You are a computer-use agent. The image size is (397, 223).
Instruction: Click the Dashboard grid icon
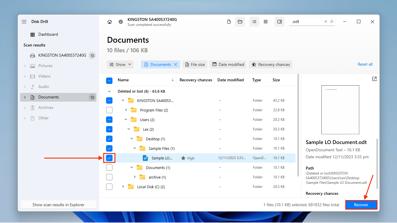[x=33, y=35]
